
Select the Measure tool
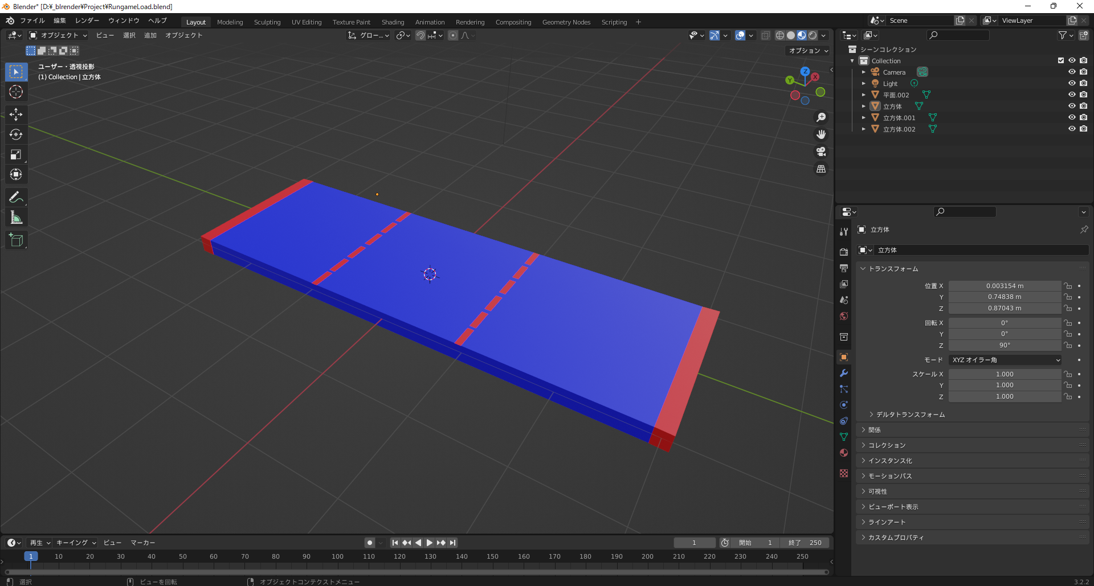[x=16, y=218]
